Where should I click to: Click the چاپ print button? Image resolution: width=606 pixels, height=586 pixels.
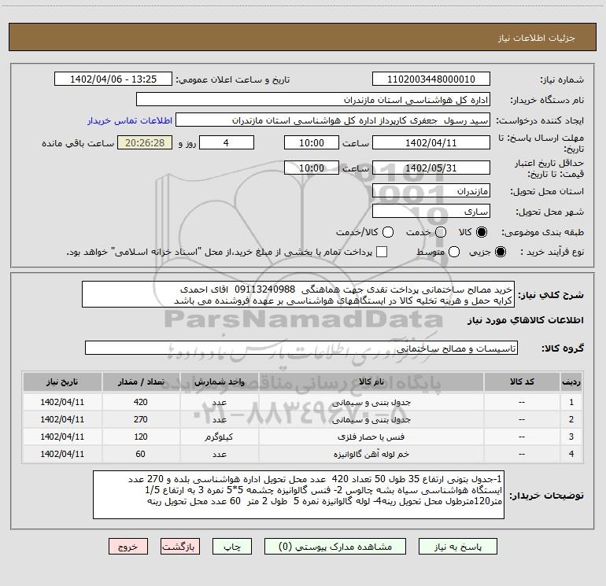pos(232,547)
